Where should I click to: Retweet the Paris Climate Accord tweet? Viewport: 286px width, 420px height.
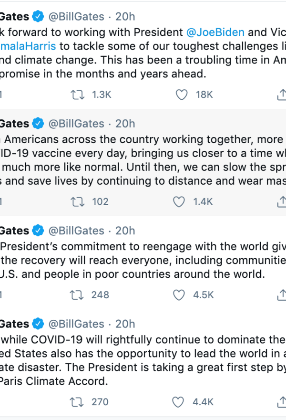tap(76, 402)
